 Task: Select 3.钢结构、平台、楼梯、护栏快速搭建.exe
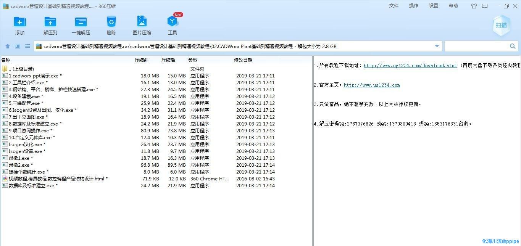pos(53,90)
